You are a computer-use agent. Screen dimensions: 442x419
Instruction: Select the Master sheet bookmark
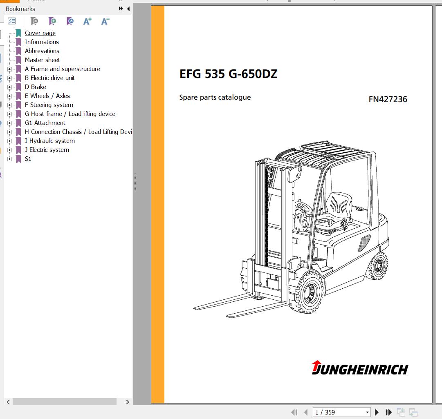42,60
